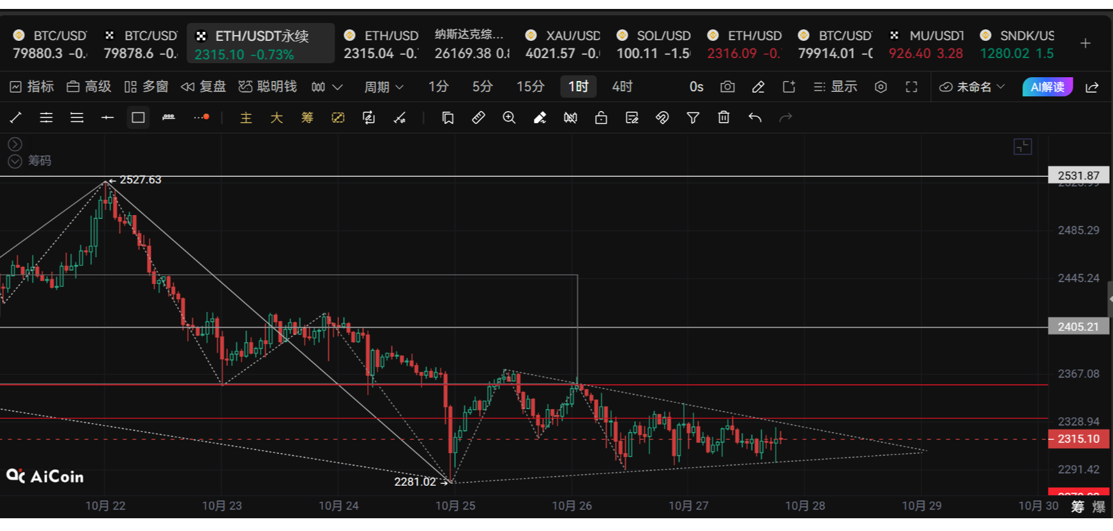1113x531 pixels.
Task: Open the 指标 indicators button
Action: pos(32,87)
